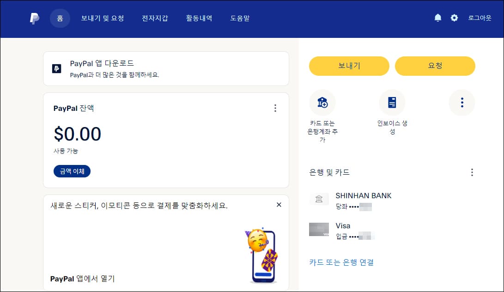Click the yellow 보내기 button
Viewport: 504px width, 292px height.
349,66
